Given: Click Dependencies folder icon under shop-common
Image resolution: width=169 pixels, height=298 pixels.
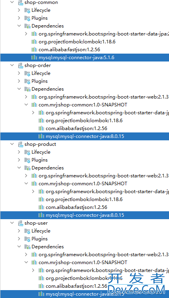Looking at the screenshot, I should coord(27,26).
